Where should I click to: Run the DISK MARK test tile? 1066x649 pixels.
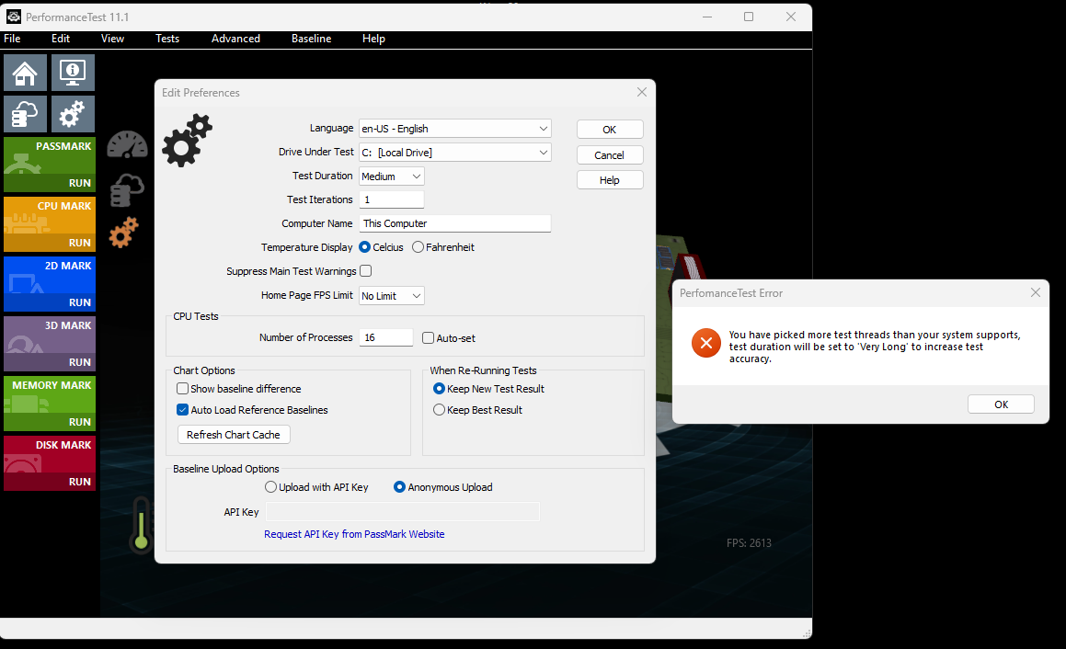50,463
